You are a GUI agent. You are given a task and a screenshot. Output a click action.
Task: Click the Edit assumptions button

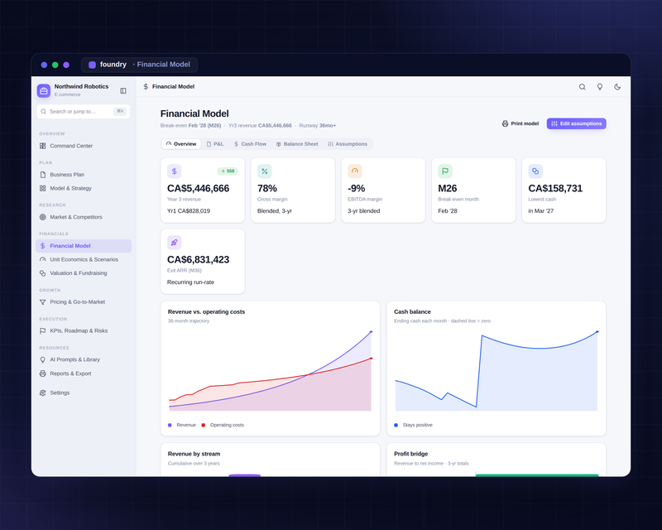coord(576,123)
